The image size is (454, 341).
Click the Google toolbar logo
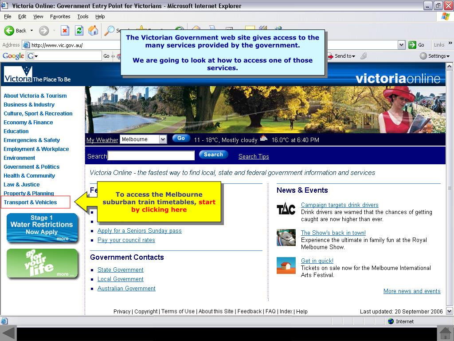pyautogui.click(x=13, y=56)
